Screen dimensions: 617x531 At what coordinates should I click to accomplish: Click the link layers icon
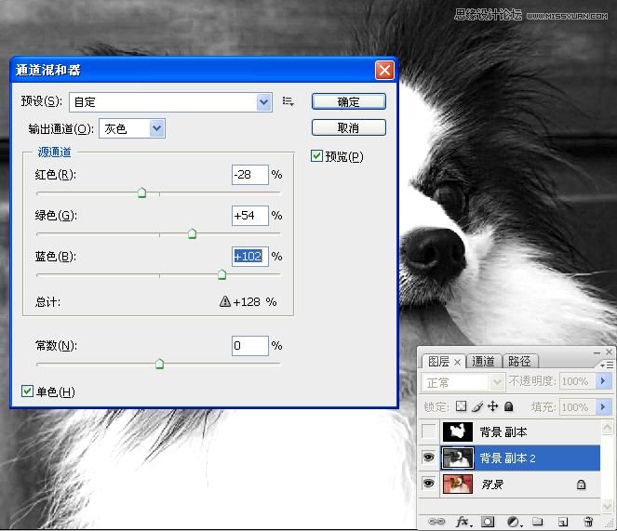[436, 522]
